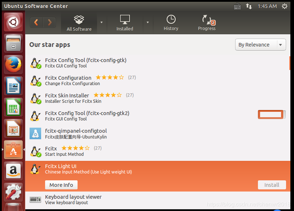The height and width of the screenshot is (211, 294).
Task: Click the Ubuntu Software Center launcher icon
Action: click(x=13, y=150)
